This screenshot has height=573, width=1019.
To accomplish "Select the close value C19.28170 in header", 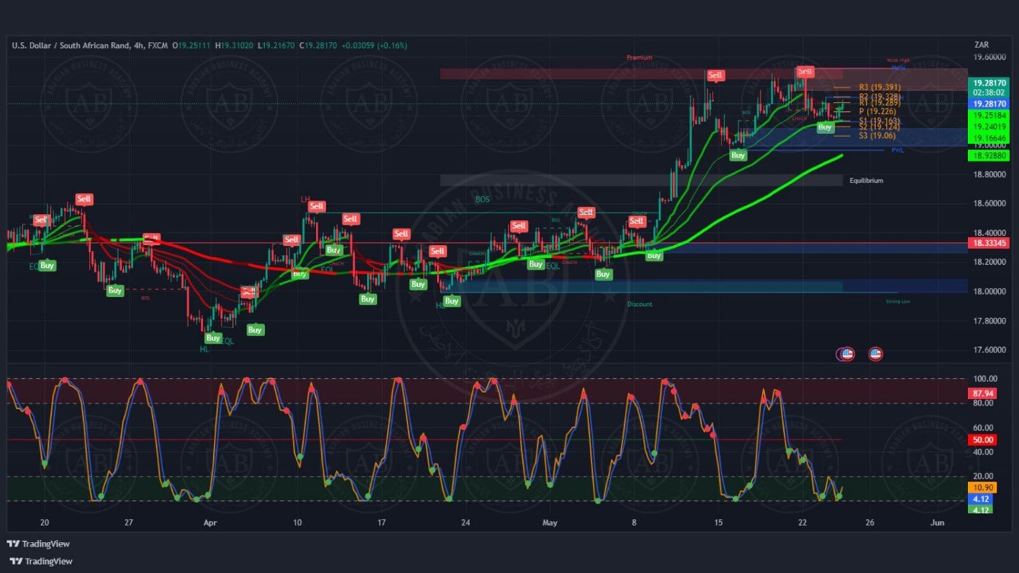I will coord(318,45).
